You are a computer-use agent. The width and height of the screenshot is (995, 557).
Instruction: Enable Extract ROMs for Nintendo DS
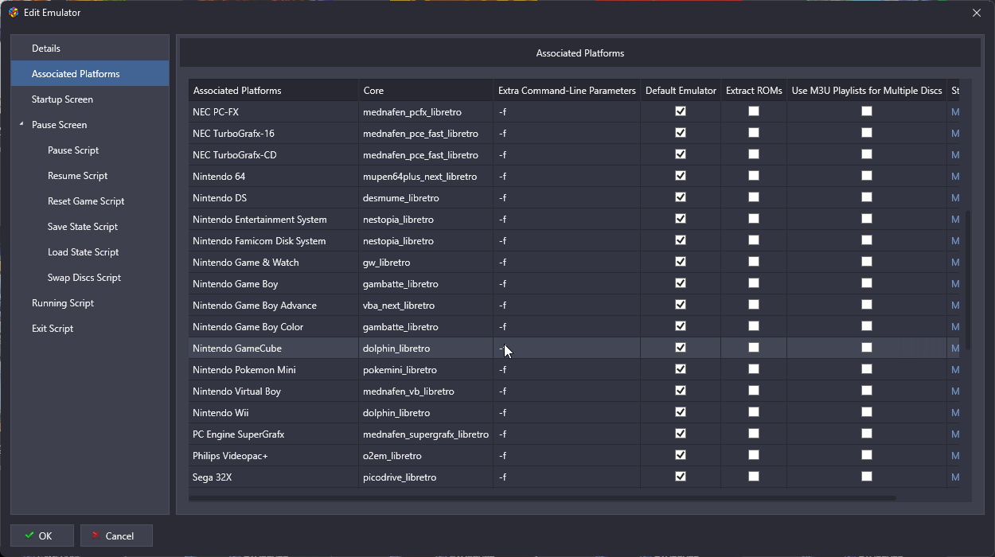tap(754, 197)
